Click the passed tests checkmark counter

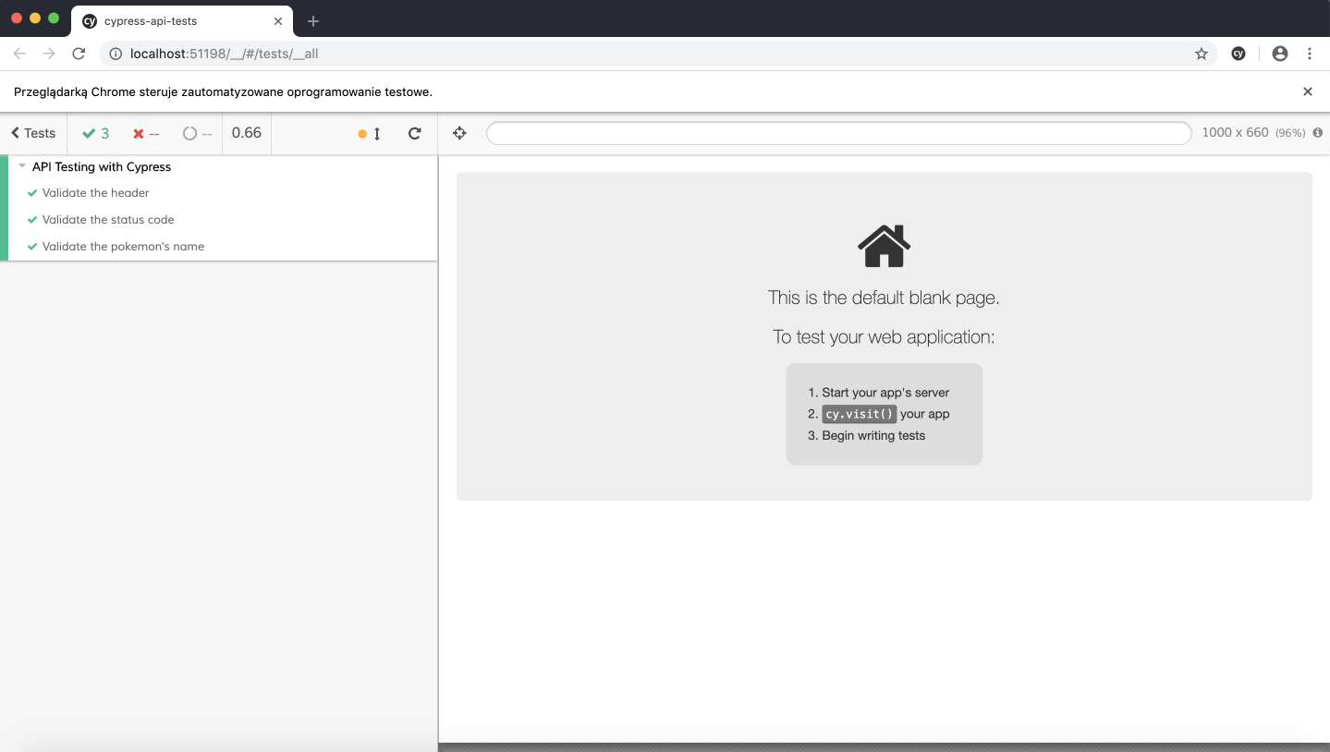click(96, 132)
